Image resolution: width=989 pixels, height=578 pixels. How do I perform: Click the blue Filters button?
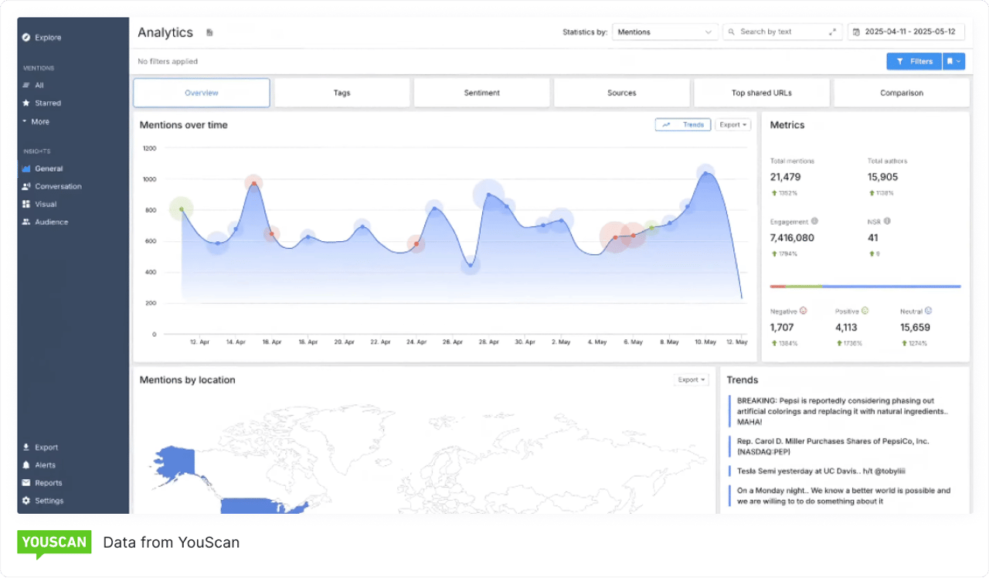pos(914,61)
